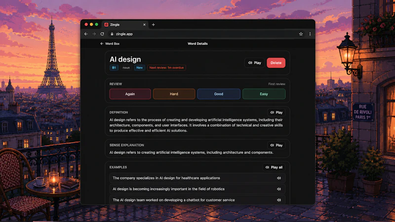View site lock info icon
Image resolution: width=395 pixels, height=222 pixels.
pyautogui.click(x=112, y=34)
